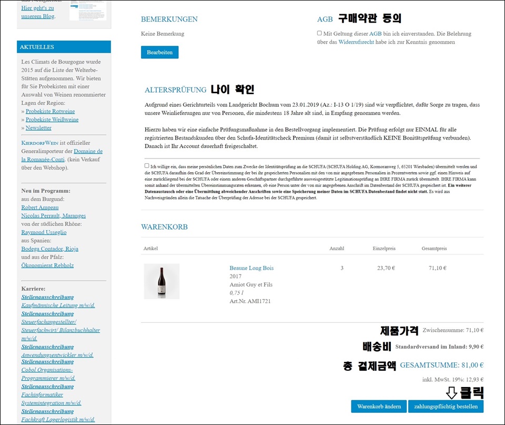This screenshot has width=505, height=425.
Task: Click the 'Karriere:' sidebar label
Action: 33,289
